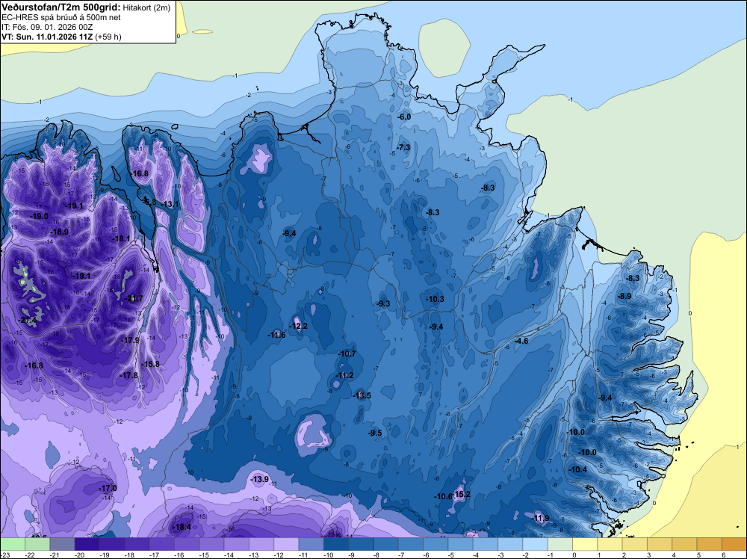
Task: Select the light green legend swatch left of -22
Action: pos(13,544)
